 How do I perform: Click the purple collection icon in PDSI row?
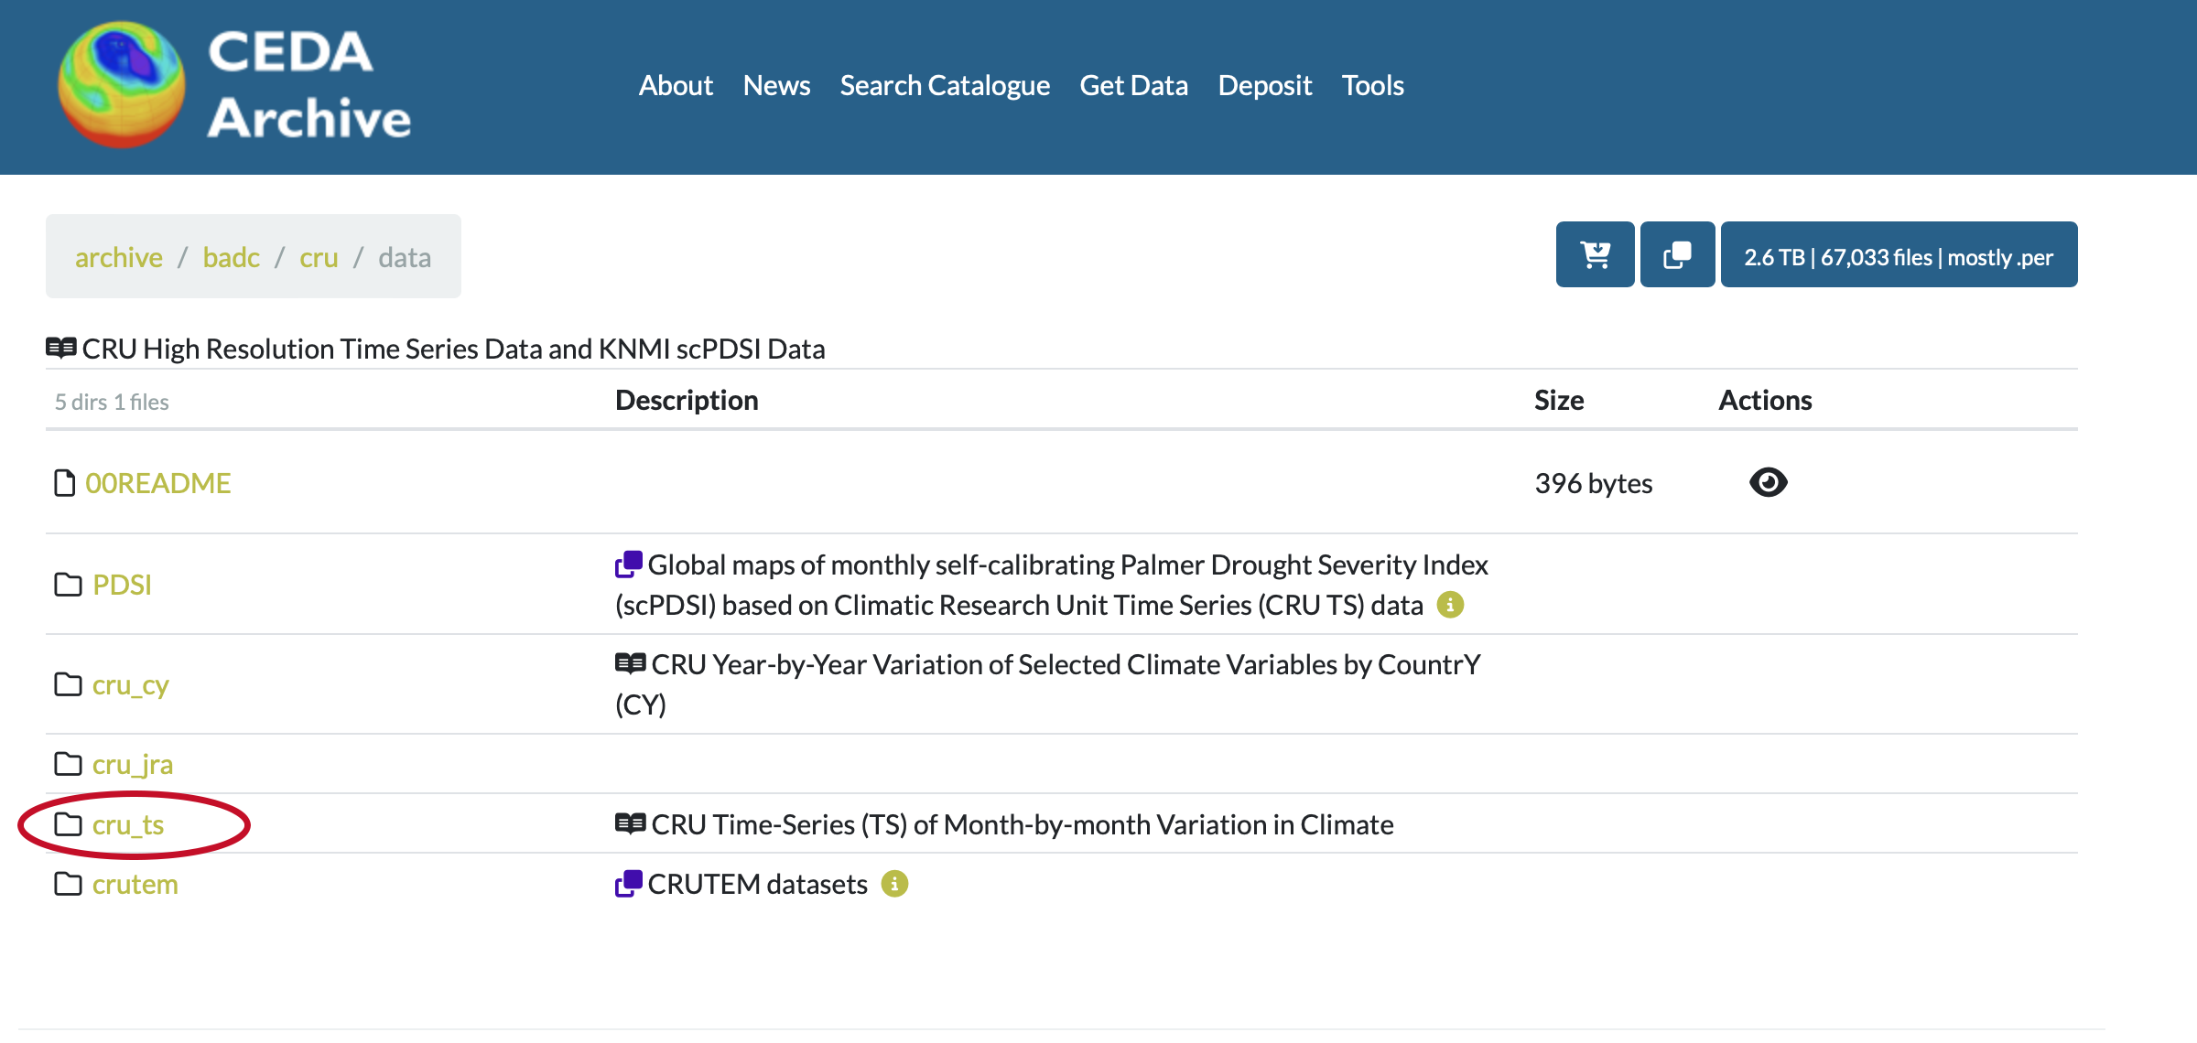point(629,565)
